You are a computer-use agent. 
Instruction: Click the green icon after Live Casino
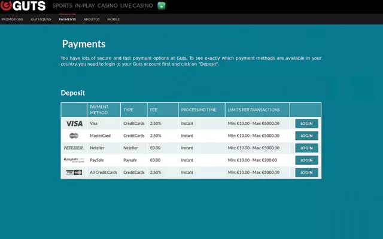pos(162,5)
